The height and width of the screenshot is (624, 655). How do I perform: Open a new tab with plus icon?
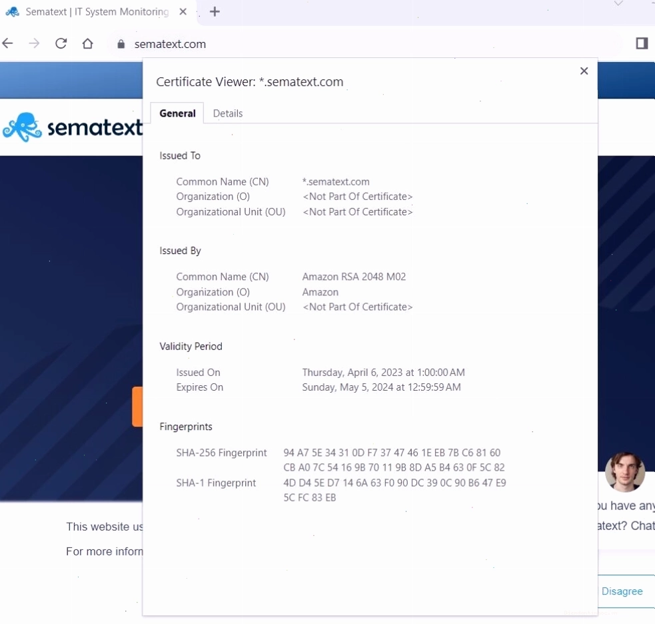[x=215, y=12]
